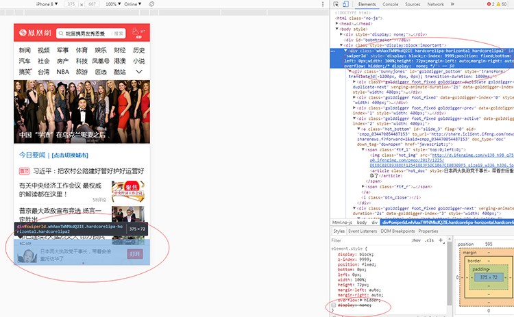Image resolution: width=514 pixels, height=317 pixels.
Task: Select body in the breadcrumb bar
Action: [362, 223]
